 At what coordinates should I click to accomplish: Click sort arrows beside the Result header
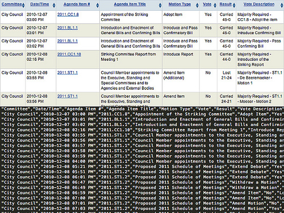(234, 5)
